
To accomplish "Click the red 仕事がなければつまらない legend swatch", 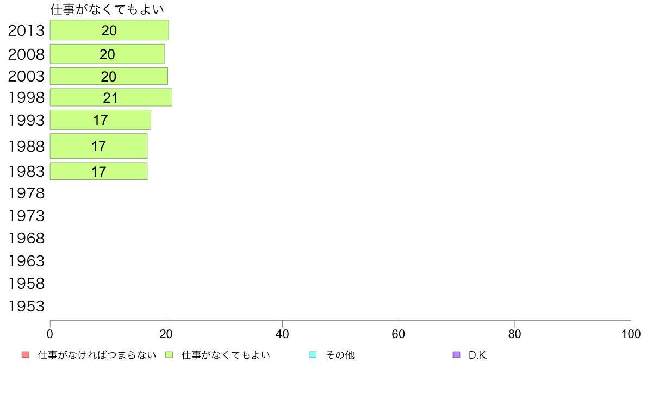I will point(26,355).
